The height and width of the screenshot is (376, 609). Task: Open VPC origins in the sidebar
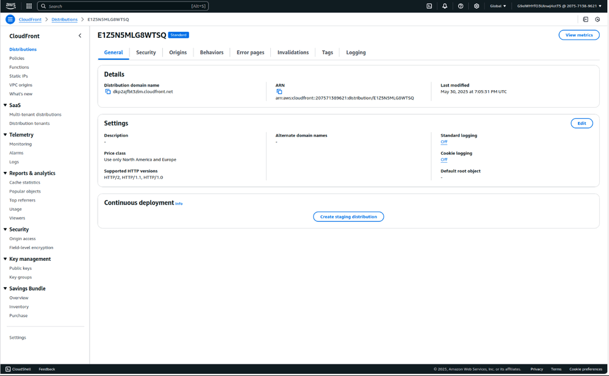pos(21,85)
